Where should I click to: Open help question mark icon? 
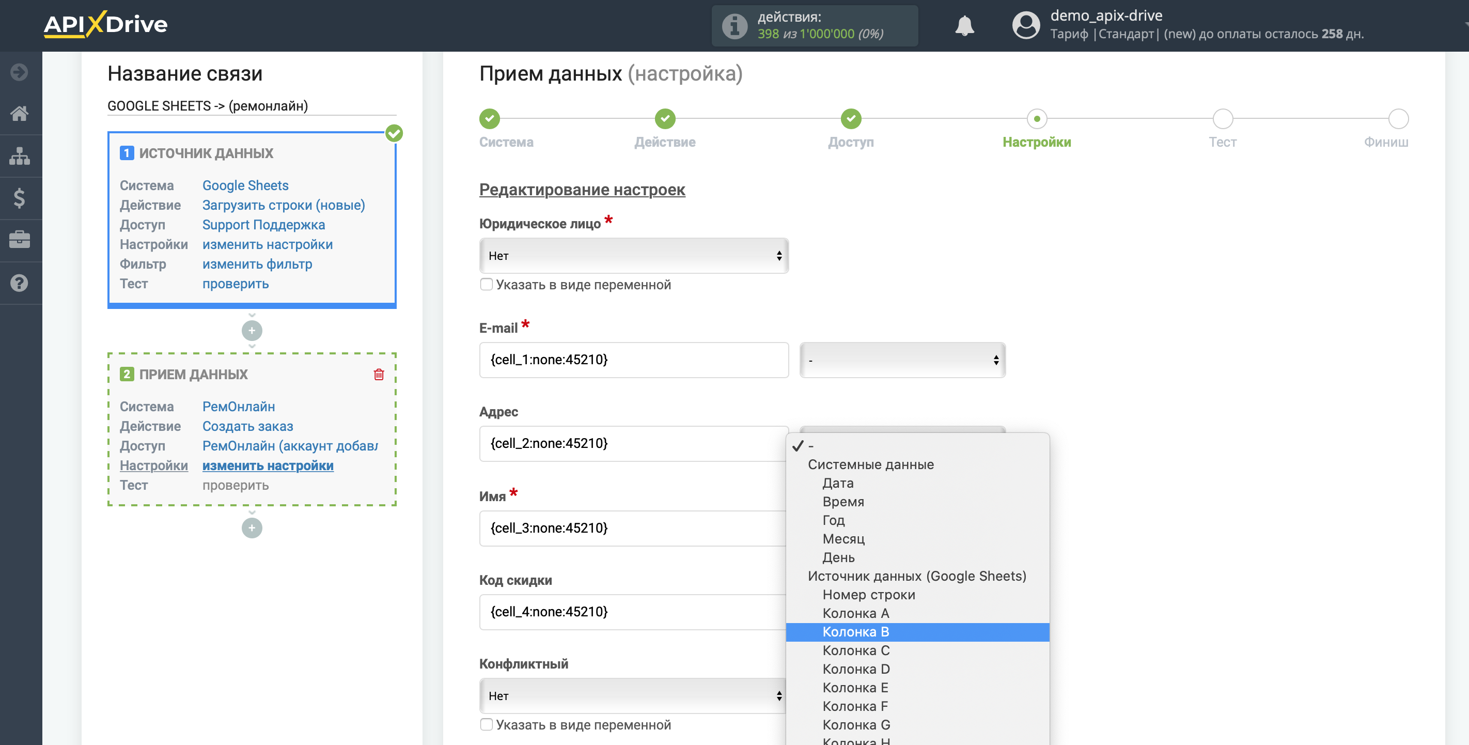coord(20,283)
